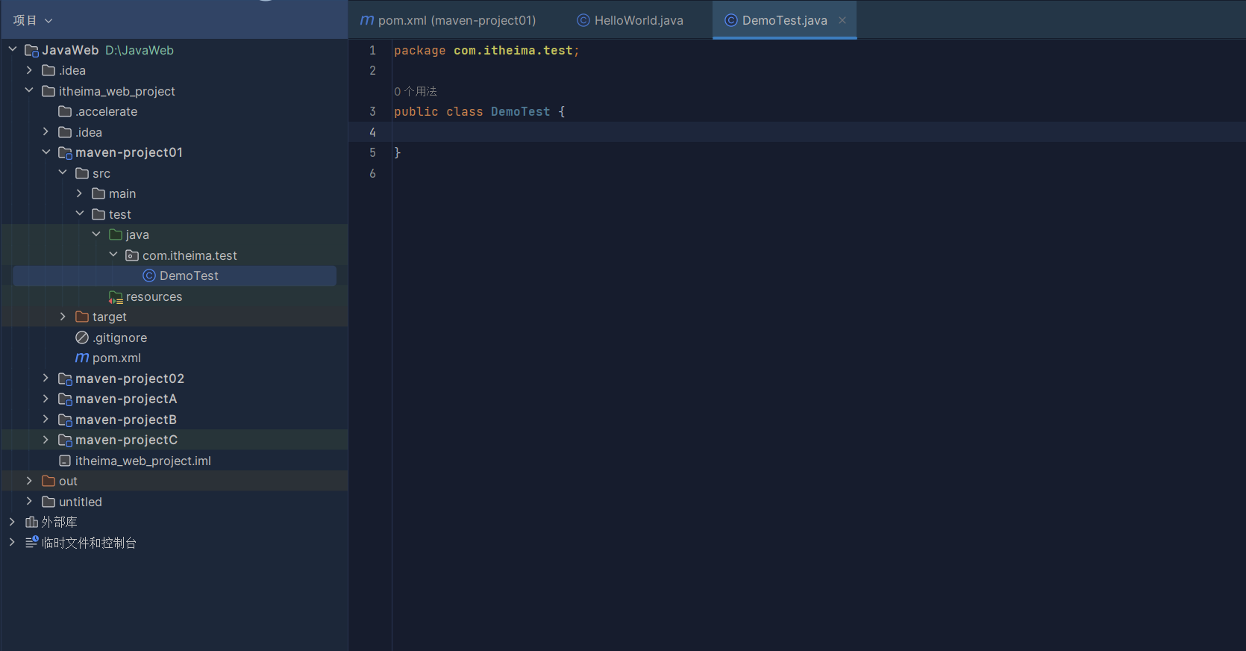Click line number 5 in gutter
The image size is (1246, 651).
372,152
